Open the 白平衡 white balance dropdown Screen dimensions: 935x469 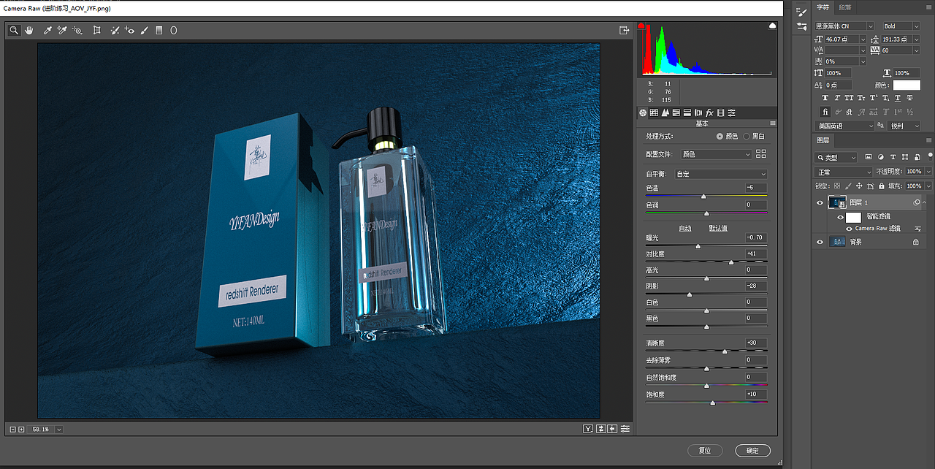coord(721,174)
